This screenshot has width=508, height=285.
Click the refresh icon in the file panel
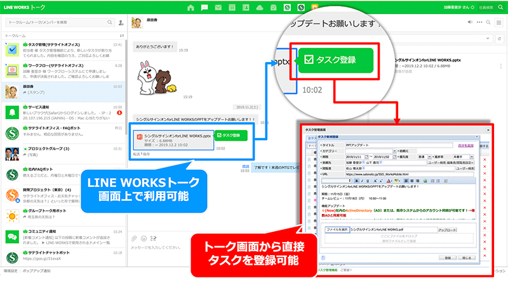tap(499, 39)
